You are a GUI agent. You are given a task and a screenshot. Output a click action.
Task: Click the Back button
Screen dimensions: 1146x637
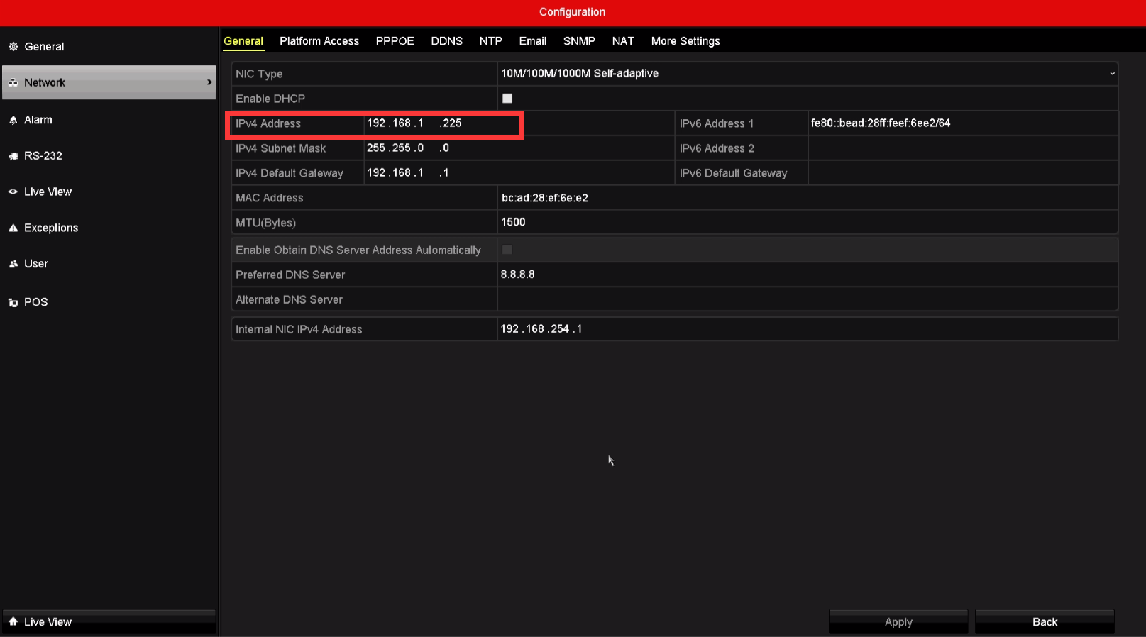1045,622
